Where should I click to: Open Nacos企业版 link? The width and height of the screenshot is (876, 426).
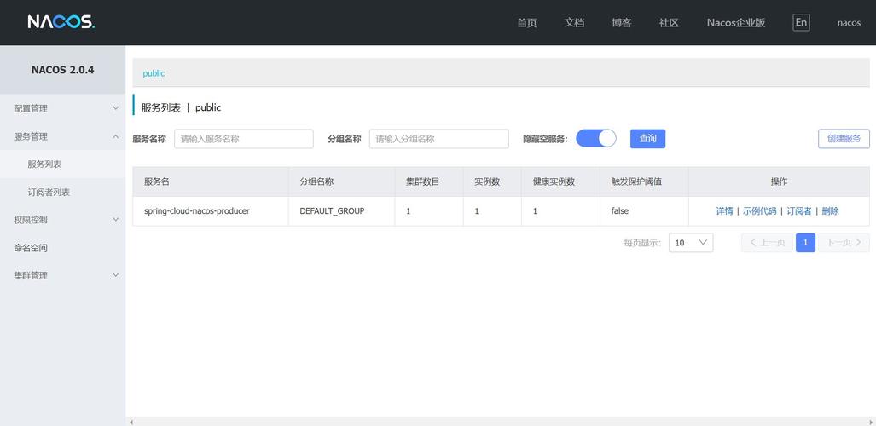pos(736,23)
